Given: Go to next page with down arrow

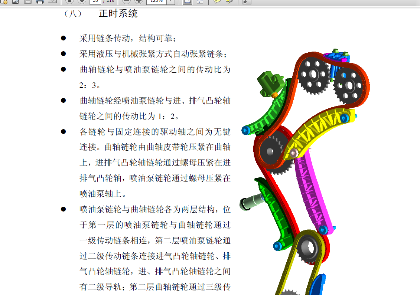Looking at the screenshot, I should click(x=82, y=1).
